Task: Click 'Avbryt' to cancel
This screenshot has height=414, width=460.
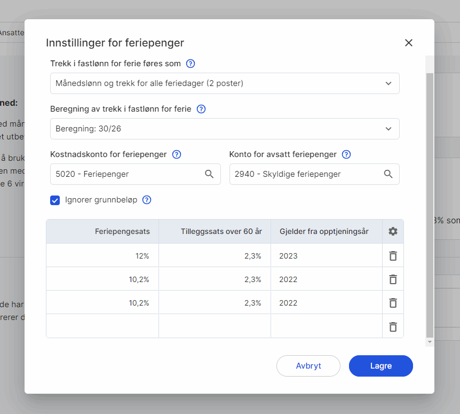Action: tap(308, 366)
